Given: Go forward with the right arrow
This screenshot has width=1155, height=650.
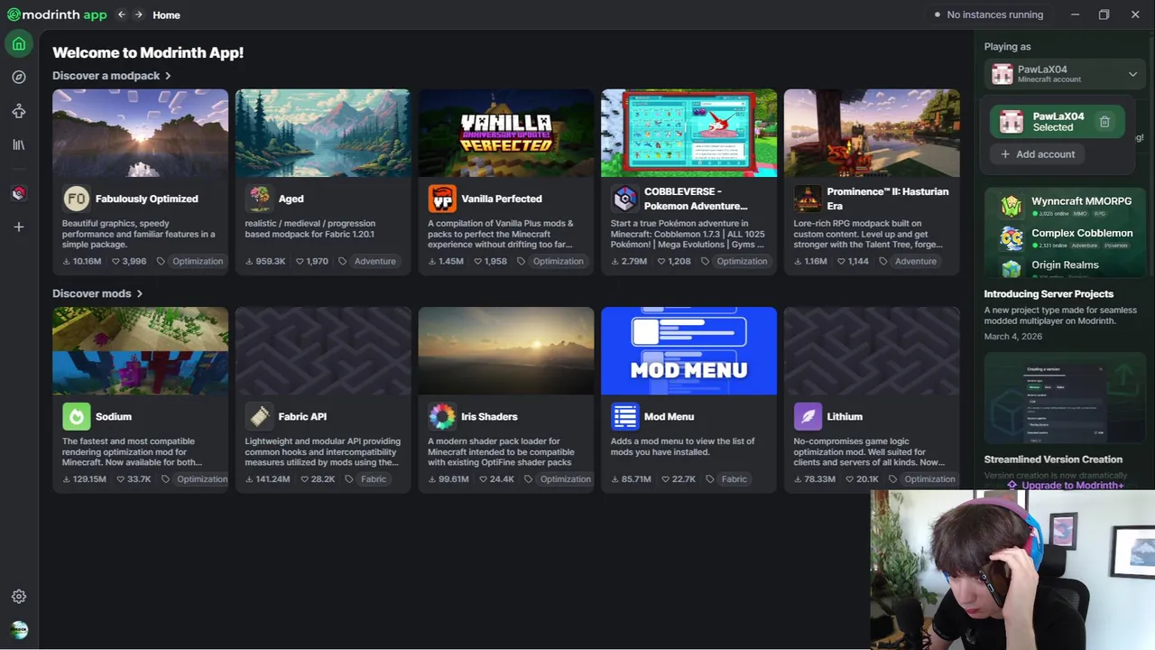Looking at the screenshot, I should point(138,14).
